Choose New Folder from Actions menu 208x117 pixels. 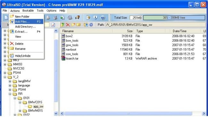[x=26, y=17]
